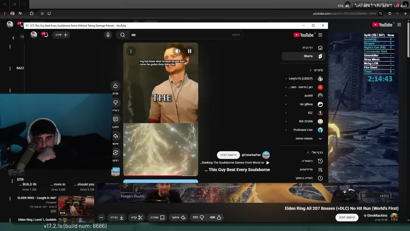Like the Elden Ring video showing 40K
The image size is (410, 231).
point(216,217)
